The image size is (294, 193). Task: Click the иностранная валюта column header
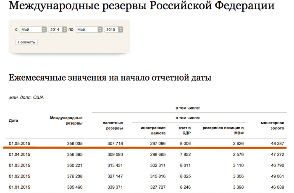[x=153, y=130]
